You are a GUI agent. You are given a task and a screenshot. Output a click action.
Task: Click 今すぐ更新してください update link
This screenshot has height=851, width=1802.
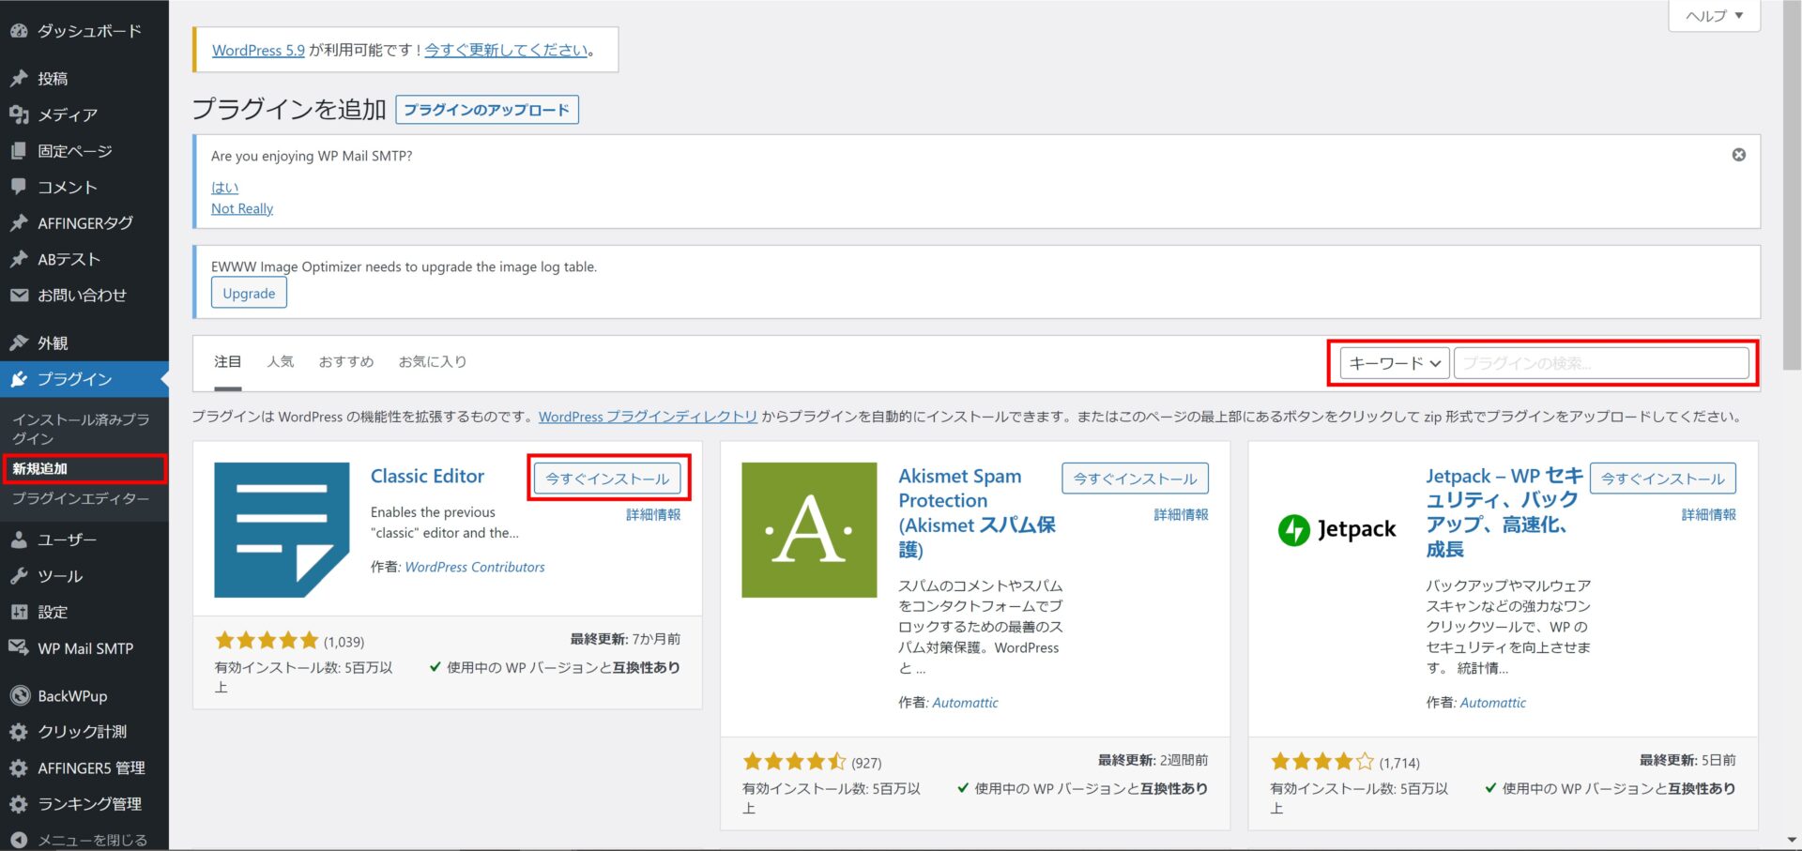pos(506,51)
